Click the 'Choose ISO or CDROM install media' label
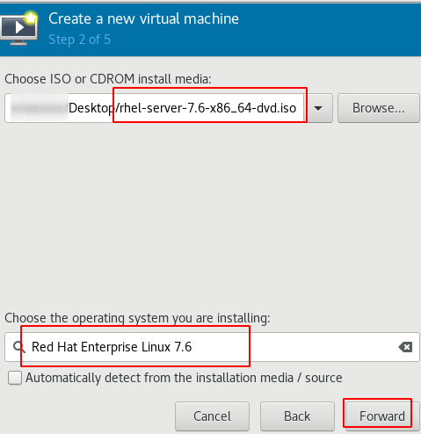 click(x=108, y=79)
